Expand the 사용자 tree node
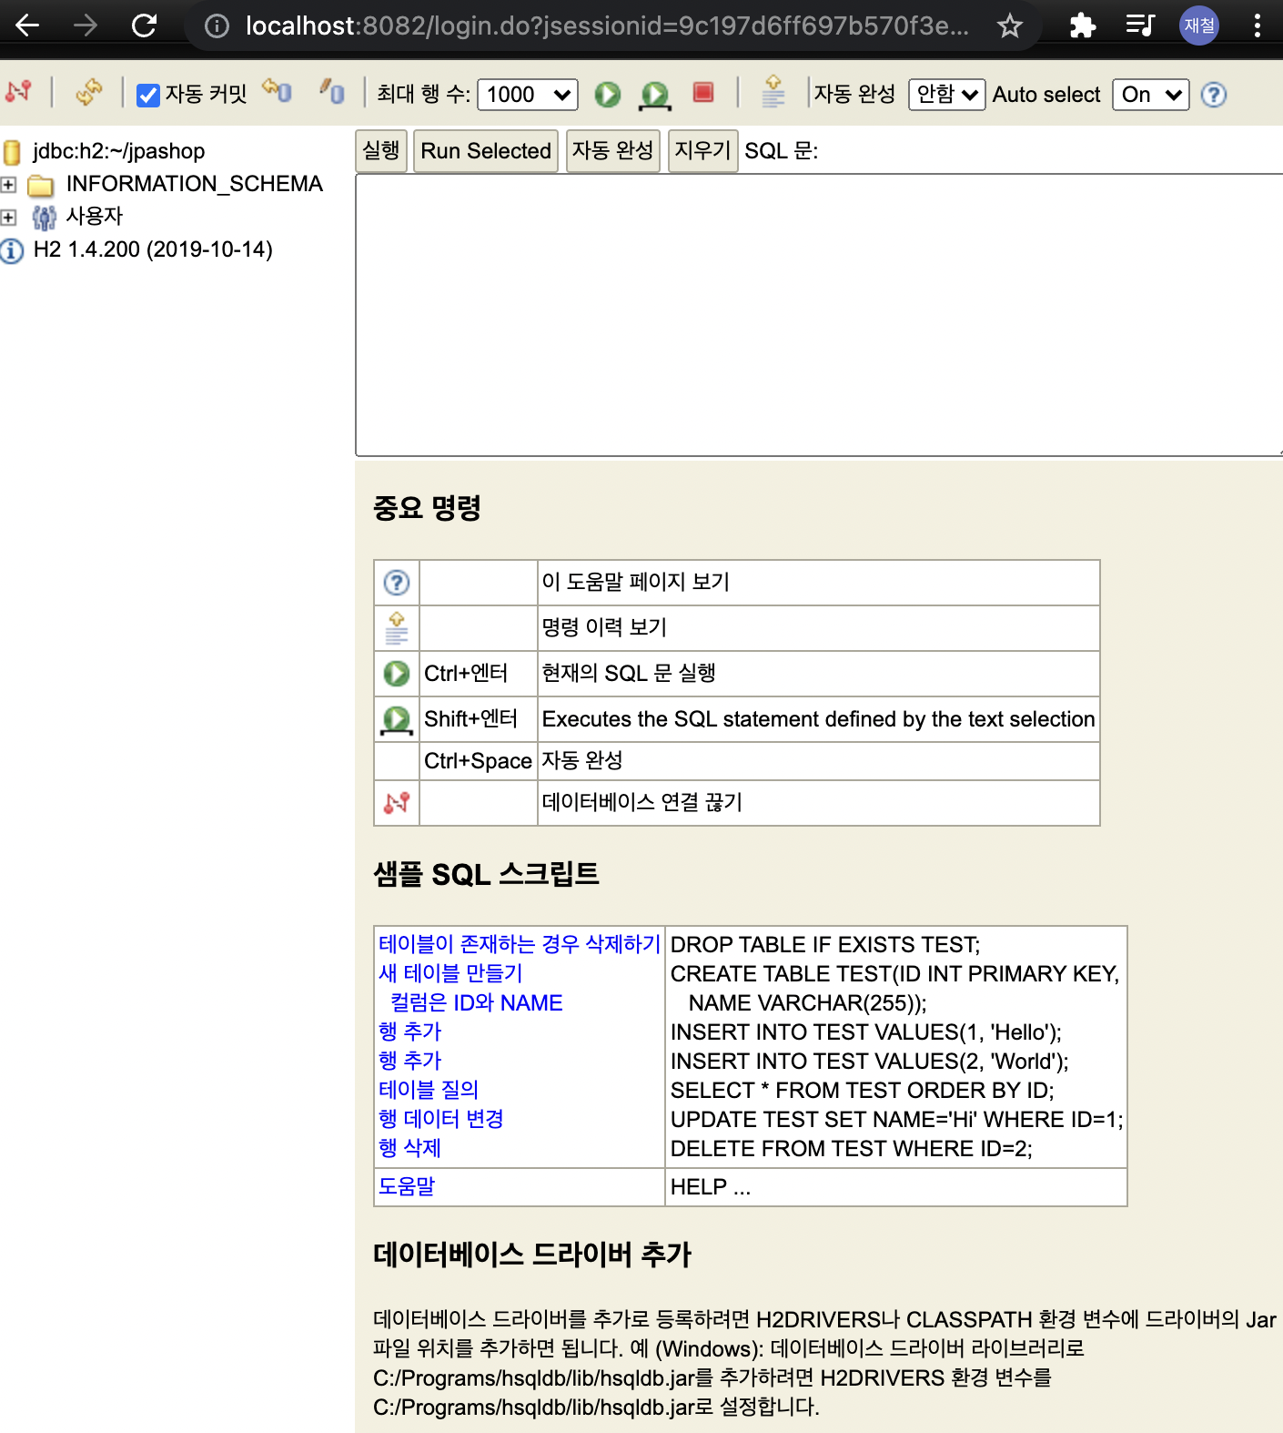 coord(9,218)
